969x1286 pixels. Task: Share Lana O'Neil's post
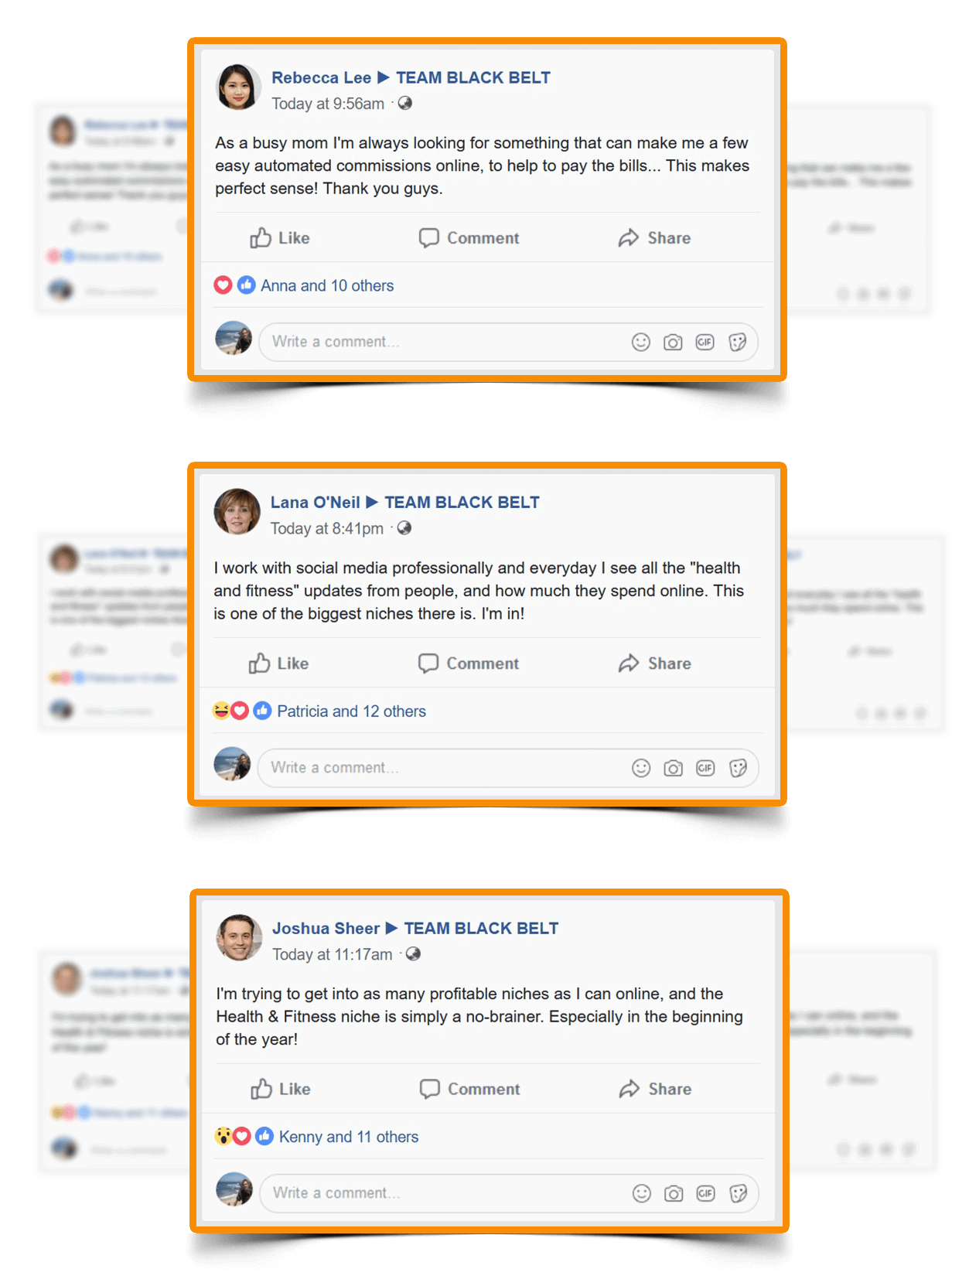pos(654,663)
